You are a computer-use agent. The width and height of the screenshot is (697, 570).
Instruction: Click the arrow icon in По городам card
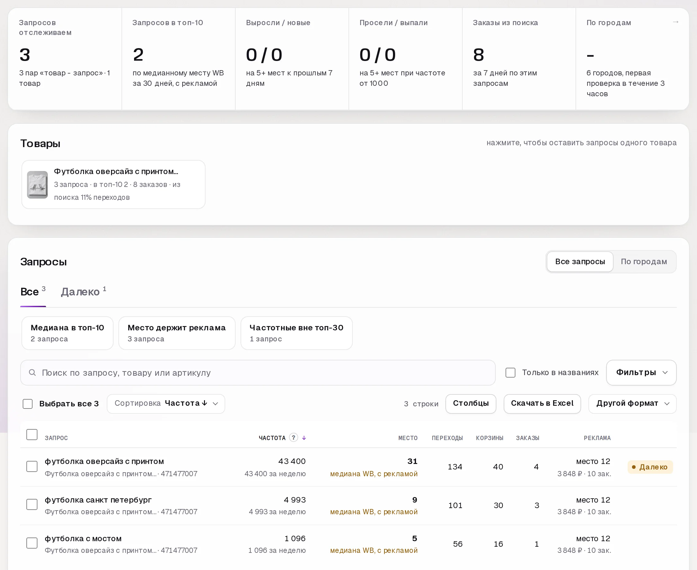coord(675,22)
